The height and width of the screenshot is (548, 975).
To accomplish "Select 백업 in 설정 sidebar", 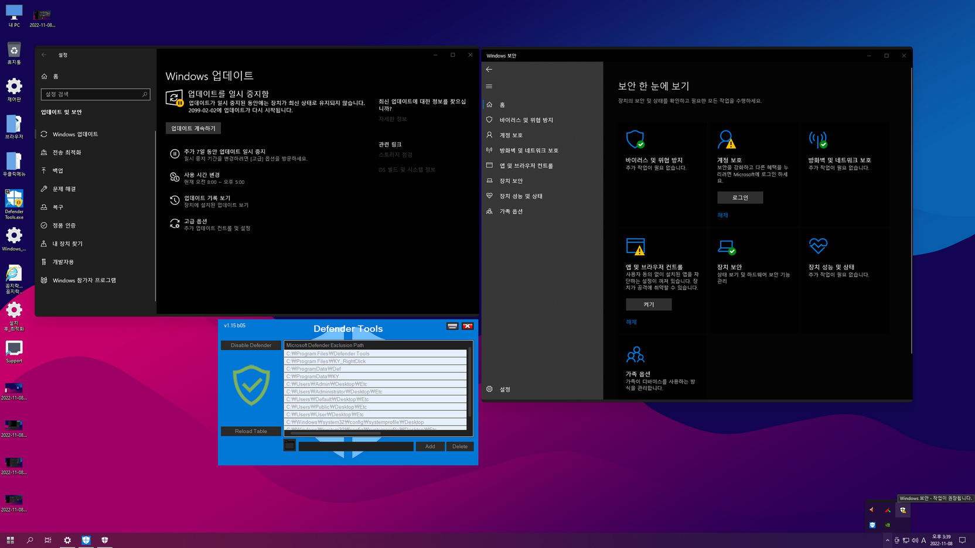I will pos(96,170).
